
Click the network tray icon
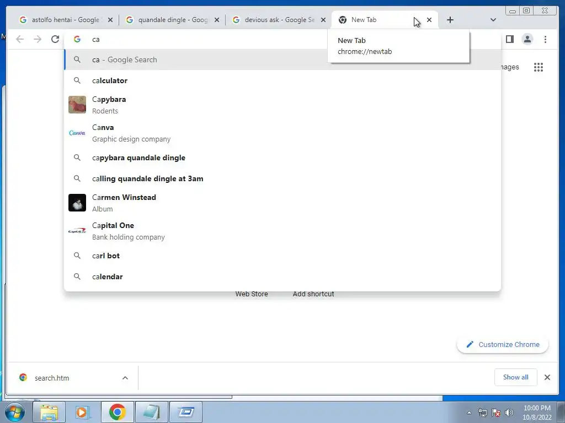(482, 413)
